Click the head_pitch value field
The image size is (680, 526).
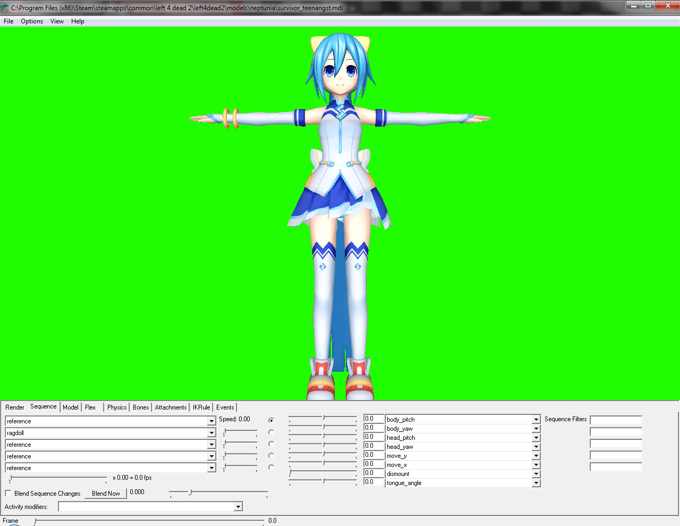coord(373,437)
